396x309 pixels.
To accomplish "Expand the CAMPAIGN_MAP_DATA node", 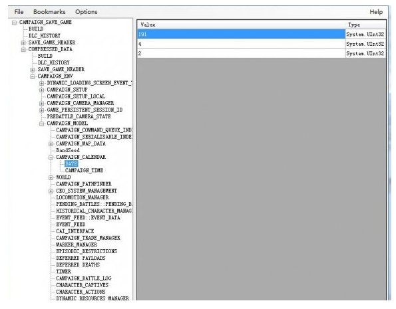I will (51, 144).
